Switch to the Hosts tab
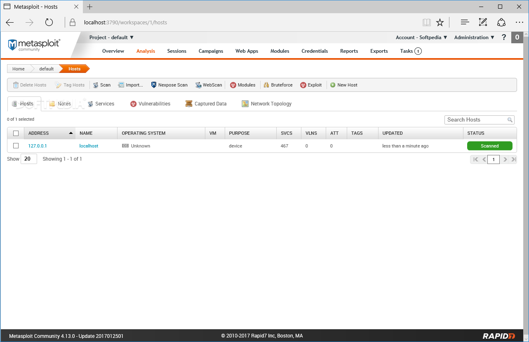Screen dimensions: 529x342 coord(24,104)
